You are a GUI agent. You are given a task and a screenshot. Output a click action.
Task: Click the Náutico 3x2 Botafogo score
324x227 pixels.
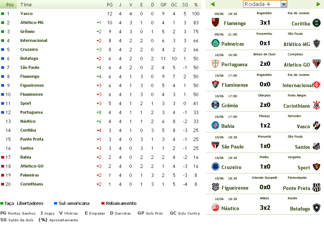pyautogui.click(x=265, y=208)
